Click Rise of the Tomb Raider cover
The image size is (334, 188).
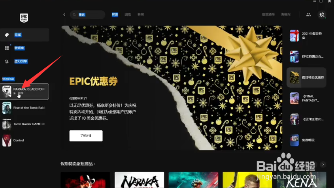pos(7,108)
